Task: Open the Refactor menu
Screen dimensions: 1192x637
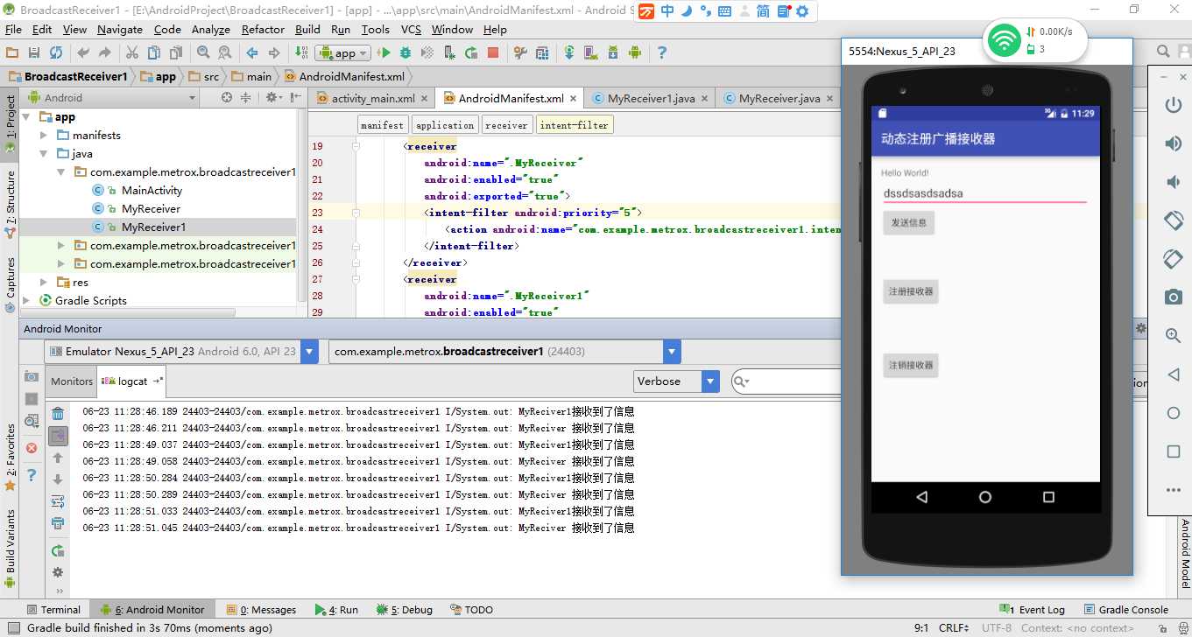Action: click(263, 29)
